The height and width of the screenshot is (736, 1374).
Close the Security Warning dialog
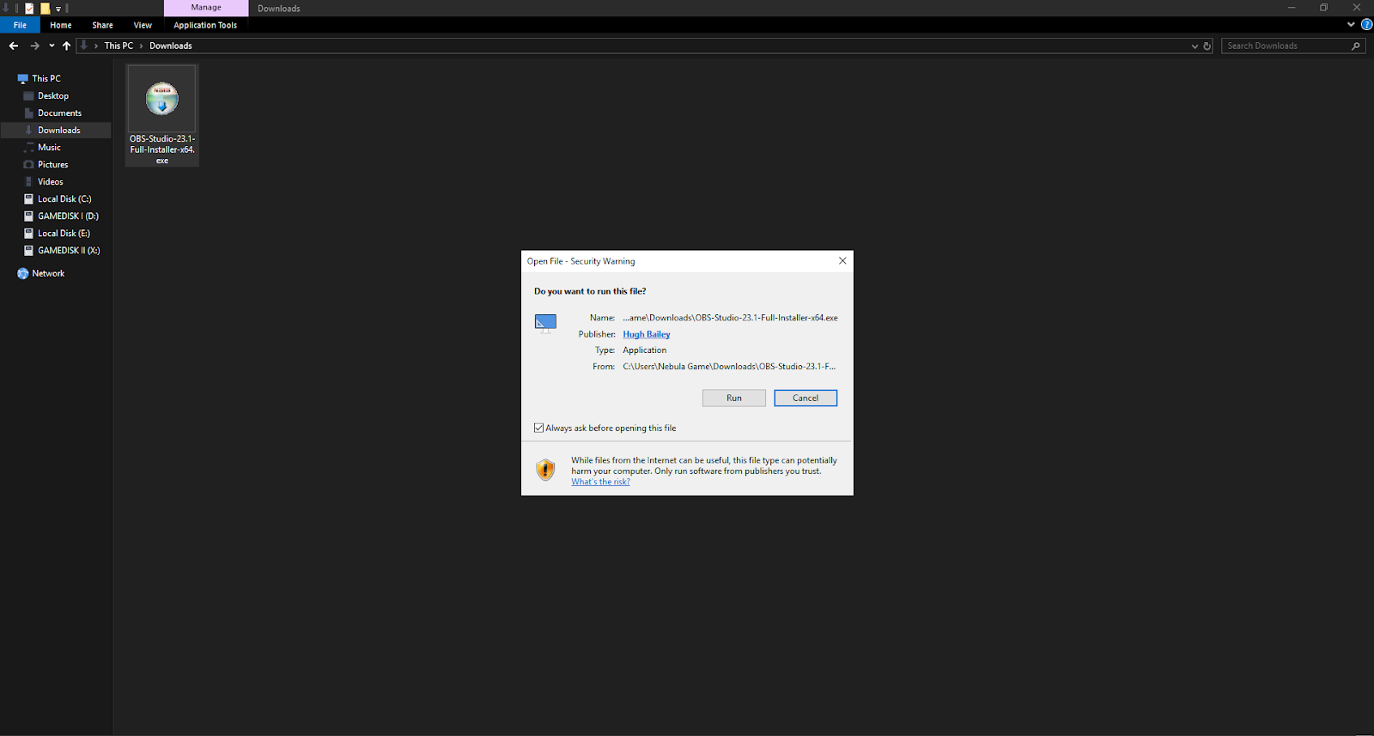click(842, 261)
